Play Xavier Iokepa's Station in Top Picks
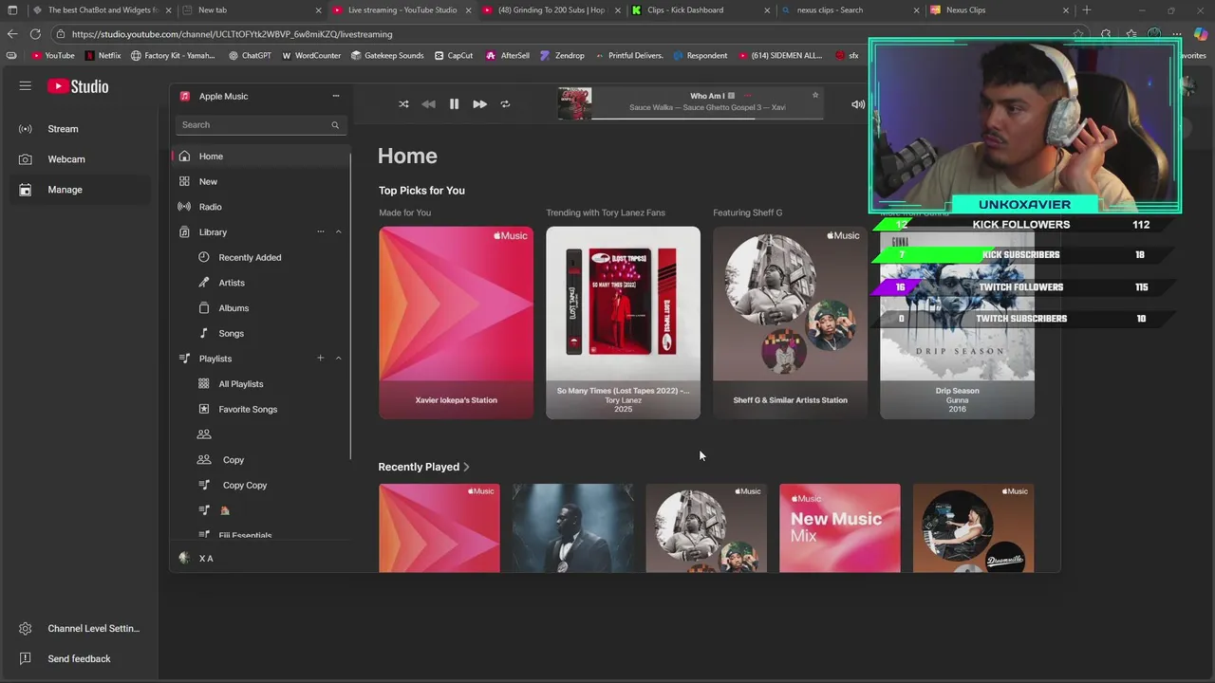The height and width of the screenshot is (683, 1215). [x=456, y=323]
